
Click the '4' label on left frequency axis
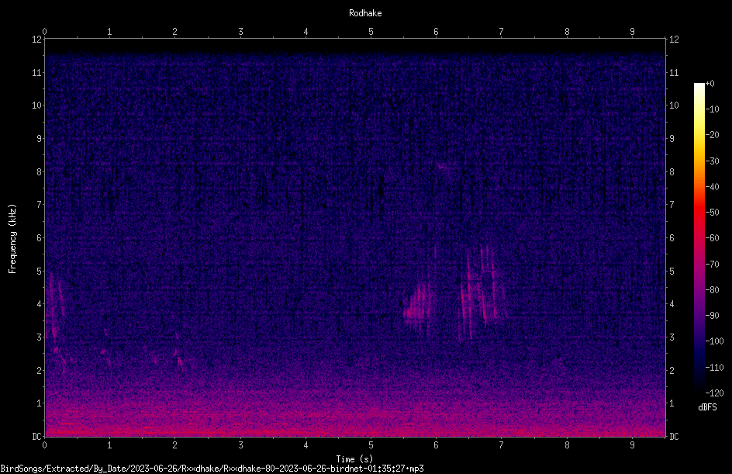(40, 304)
